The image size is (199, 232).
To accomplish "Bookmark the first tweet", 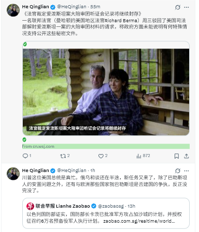I will click(x=177, y=156).
